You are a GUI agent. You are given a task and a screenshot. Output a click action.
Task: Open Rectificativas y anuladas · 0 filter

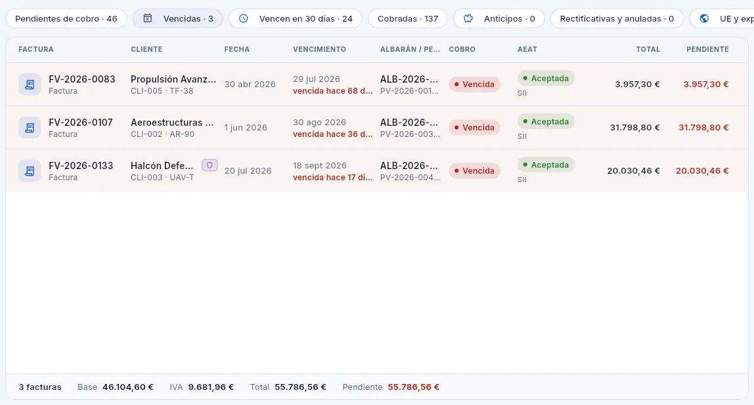click(x=617, y=19)
